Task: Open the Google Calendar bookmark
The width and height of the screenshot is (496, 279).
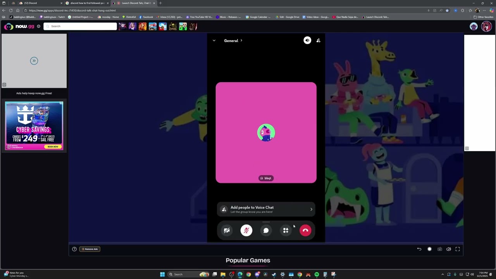Action: [x=258, y=17]
